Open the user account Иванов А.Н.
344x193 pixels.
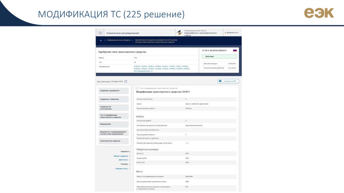[231, 33]
